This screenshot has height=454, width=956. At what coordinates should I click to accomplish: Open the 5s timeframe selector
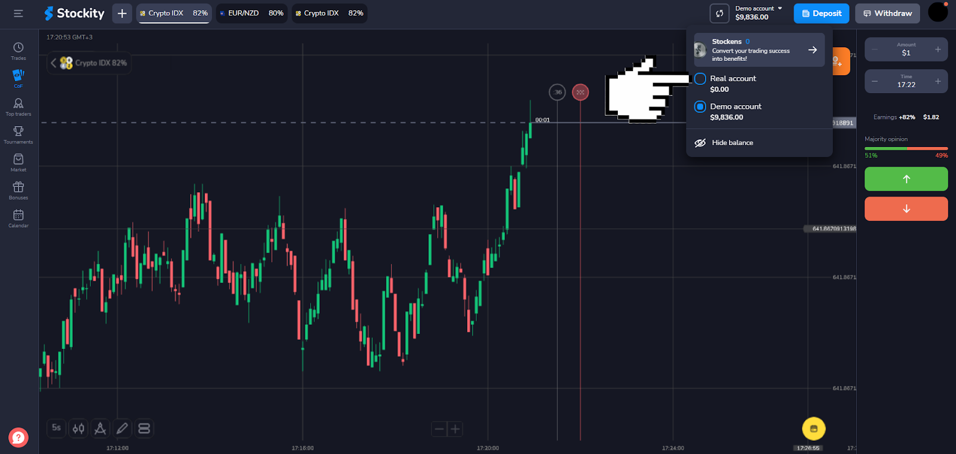[56, 428]
